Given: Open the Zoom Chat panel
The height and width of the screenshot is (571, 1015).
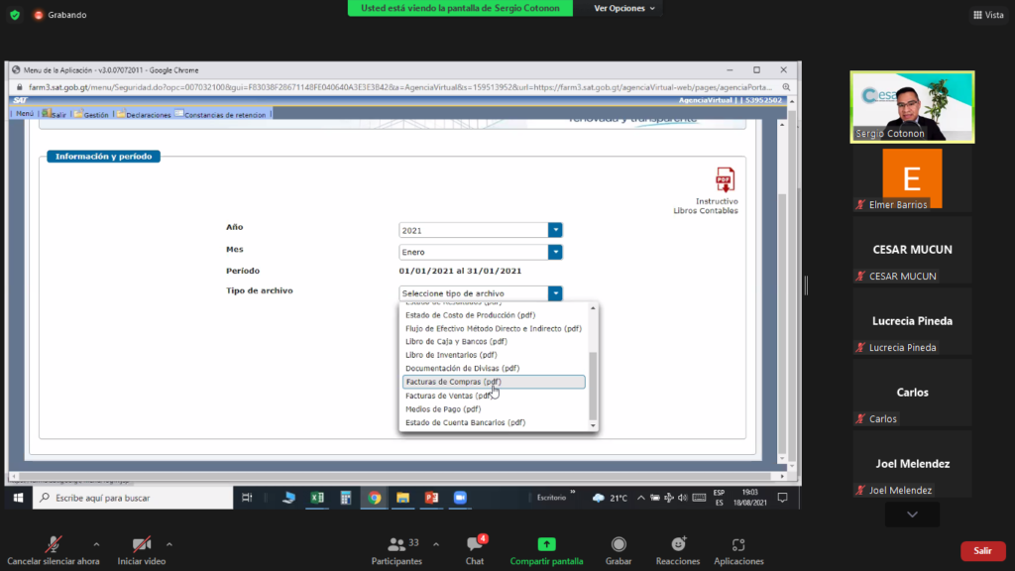Looking at the screenshot, I should pos(475,545).
